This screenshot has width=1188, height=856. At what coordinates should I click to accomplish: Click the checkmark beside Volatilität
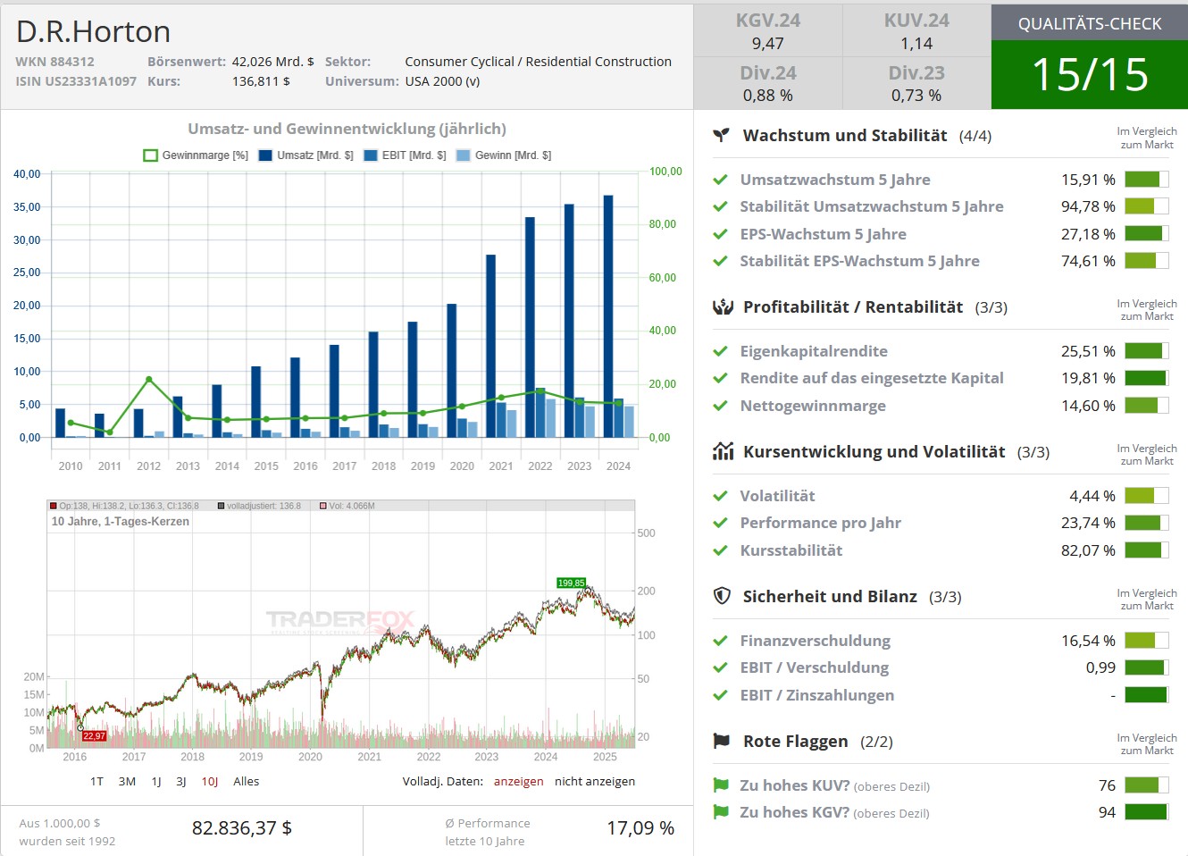click(x=720, y=496)
